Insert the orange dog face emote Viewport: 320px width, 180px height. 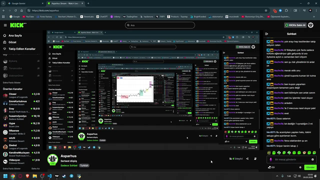coord(304,153)
